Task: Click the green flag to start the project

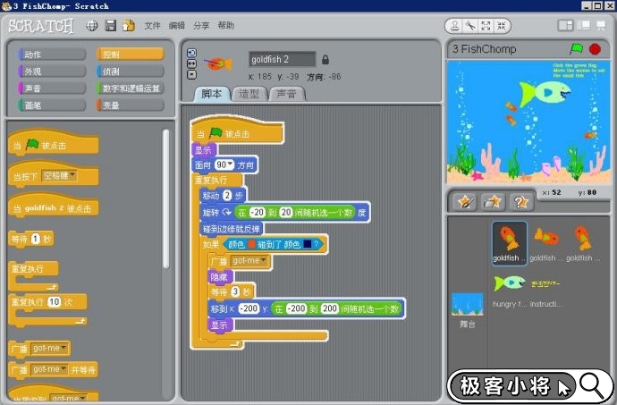Action: [x=577, y=48]
